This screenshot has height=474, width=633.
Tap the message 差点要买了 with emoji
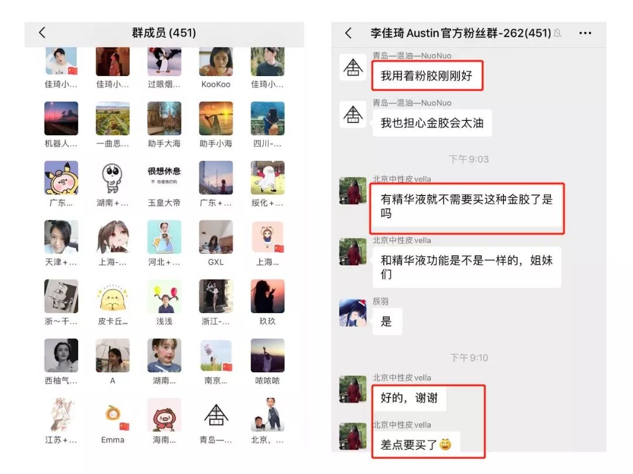[416, 445]
